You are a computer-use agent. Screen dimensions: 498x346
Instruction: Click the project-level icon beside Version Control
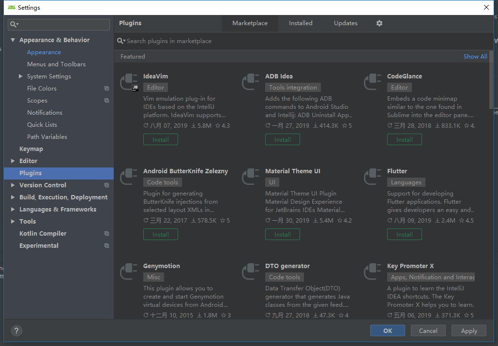tap(106, 185)
